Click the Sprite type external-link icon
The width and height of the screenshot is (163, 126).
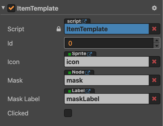pos(90,54)
